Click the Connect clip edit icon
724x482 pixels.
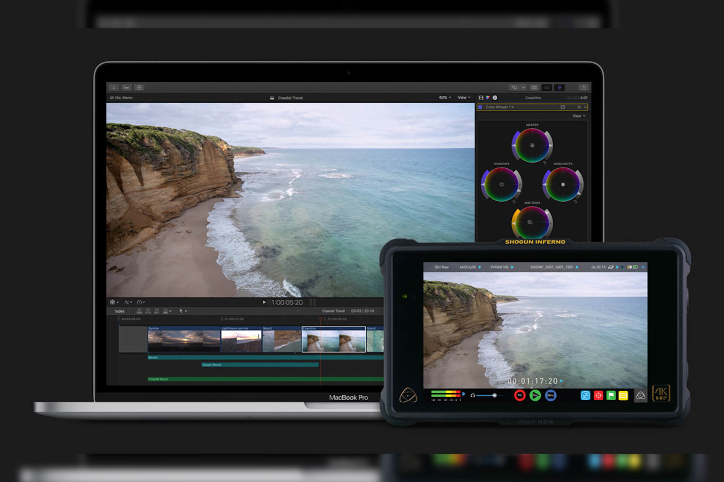[x=139, y=311]
